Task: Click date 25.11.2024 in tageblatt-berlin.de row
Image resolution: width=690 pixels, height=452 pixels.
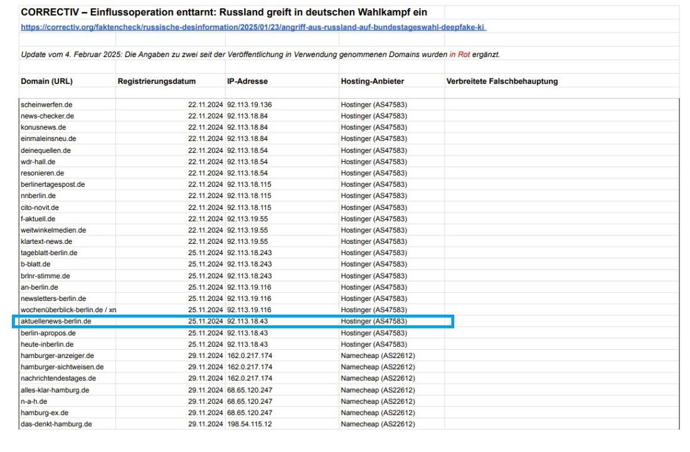Action: coord(206,253)
